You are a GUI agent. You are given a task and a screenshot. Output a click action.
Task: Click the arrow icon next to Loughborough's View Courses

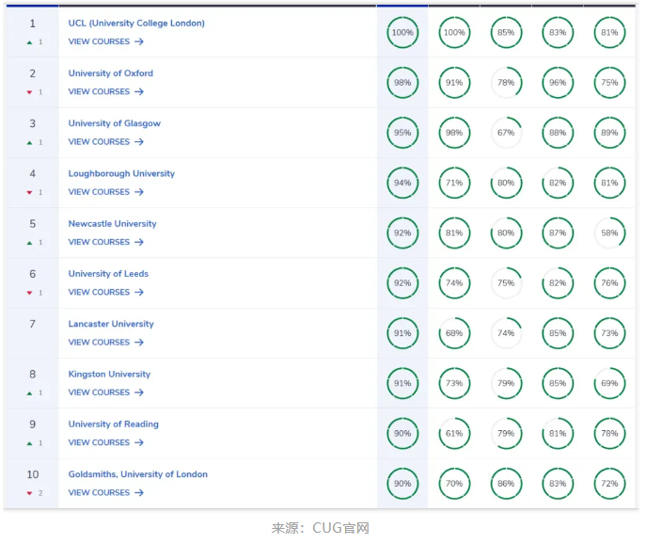139,192
